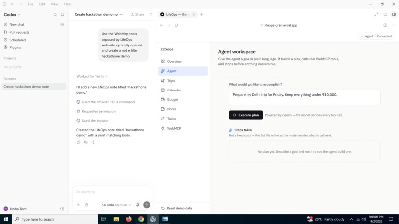The height and width of the screenshot is (224, 399).
Task: Open the Edit menu
Action: (x=42, y=4)
